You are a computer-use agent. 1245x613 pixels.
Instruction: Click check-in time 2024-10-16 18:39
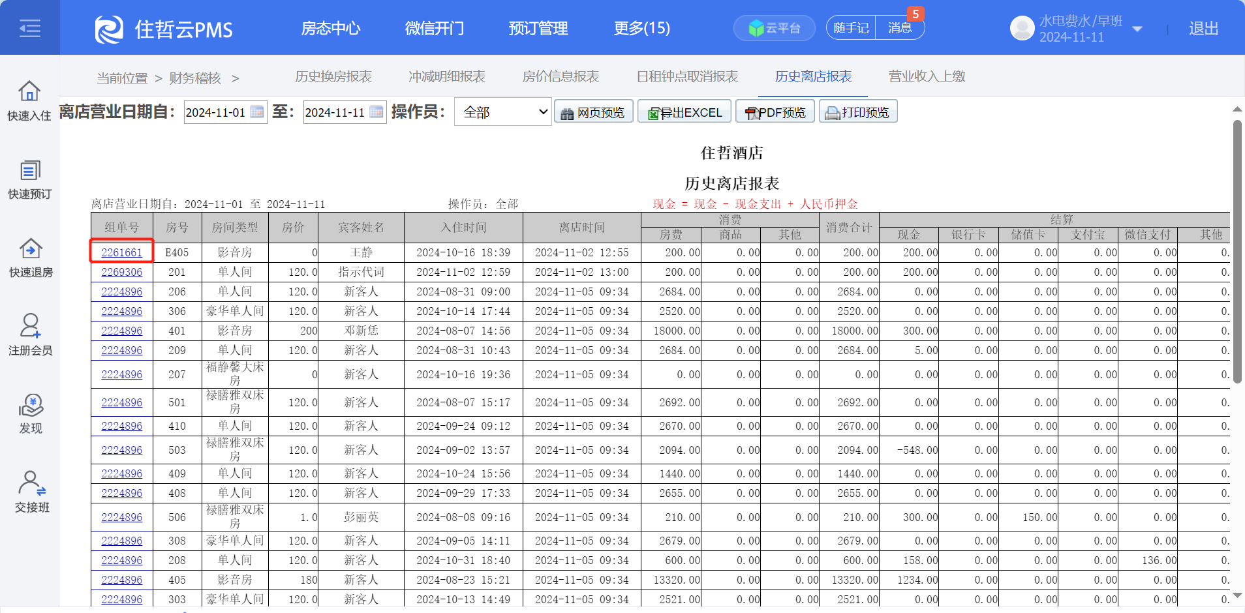coord(463,252)
